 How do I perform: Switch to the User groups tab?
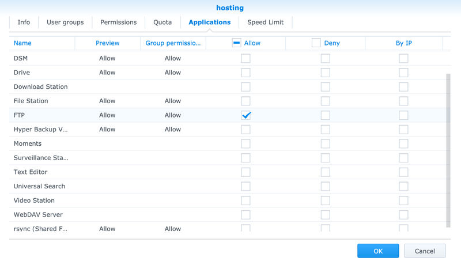(65, 22)
